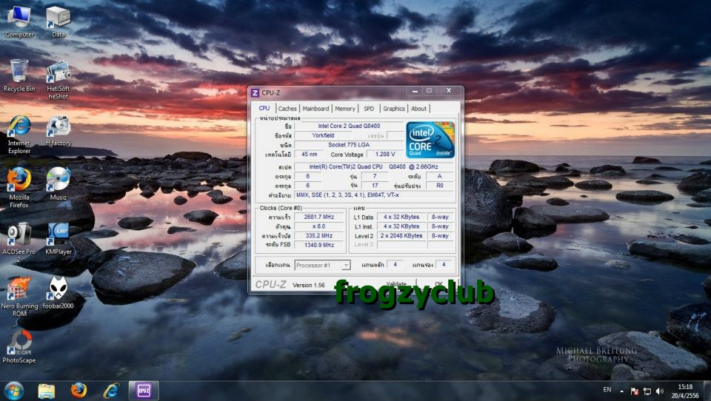Open Internet Explorer desktop shortcut
This screenshot has height=401, width=711.
(x=19, y=134)
